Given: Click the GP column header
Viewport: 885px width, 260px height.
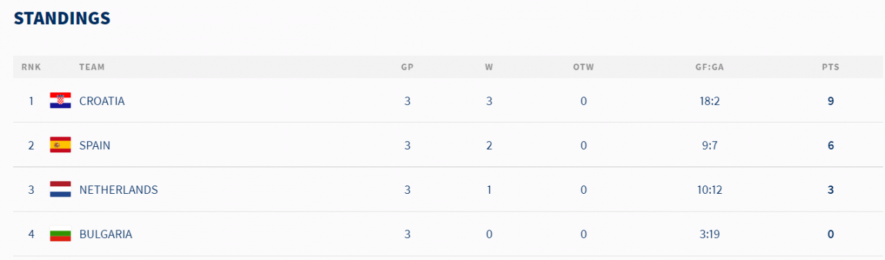Looking at the screenshot, I should (407, 67).
